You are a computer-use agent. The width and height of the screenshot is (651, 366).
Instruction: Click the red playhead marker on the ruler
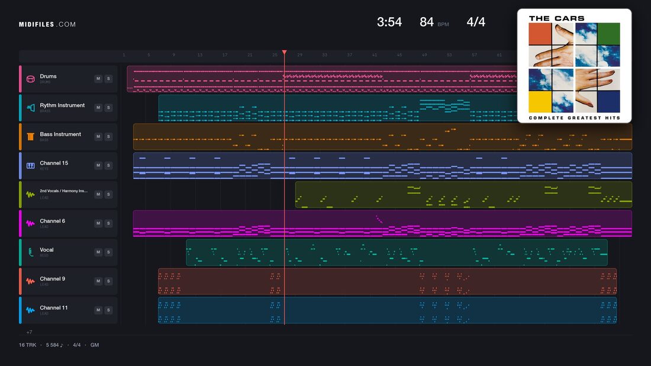(285, 52)
